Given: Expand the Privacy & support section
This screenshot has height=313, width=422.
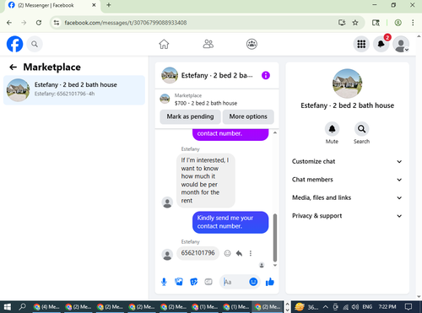Looking at the screenshot, I should coord(347,216).
